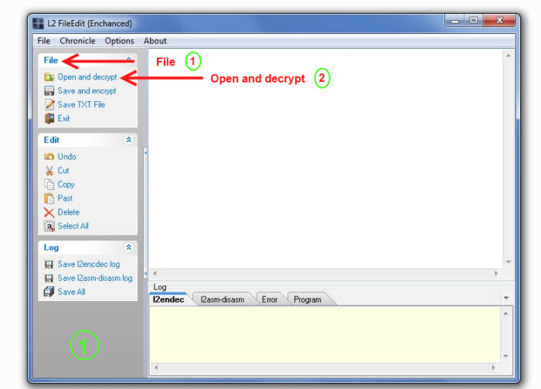The image size is (541, 389).
Task: Collapse the File sidebar panel chevron
Action: point(129,60)
